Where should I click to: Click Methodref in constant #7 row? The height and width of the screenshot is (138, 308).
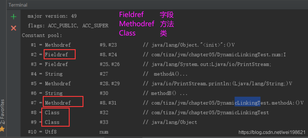pyautogui.click(x=58, y=103)
